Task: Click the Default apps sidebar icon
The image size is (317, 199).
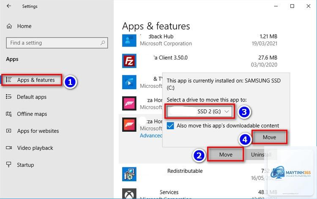Action: pyautogui.click(x=9, y=97)
